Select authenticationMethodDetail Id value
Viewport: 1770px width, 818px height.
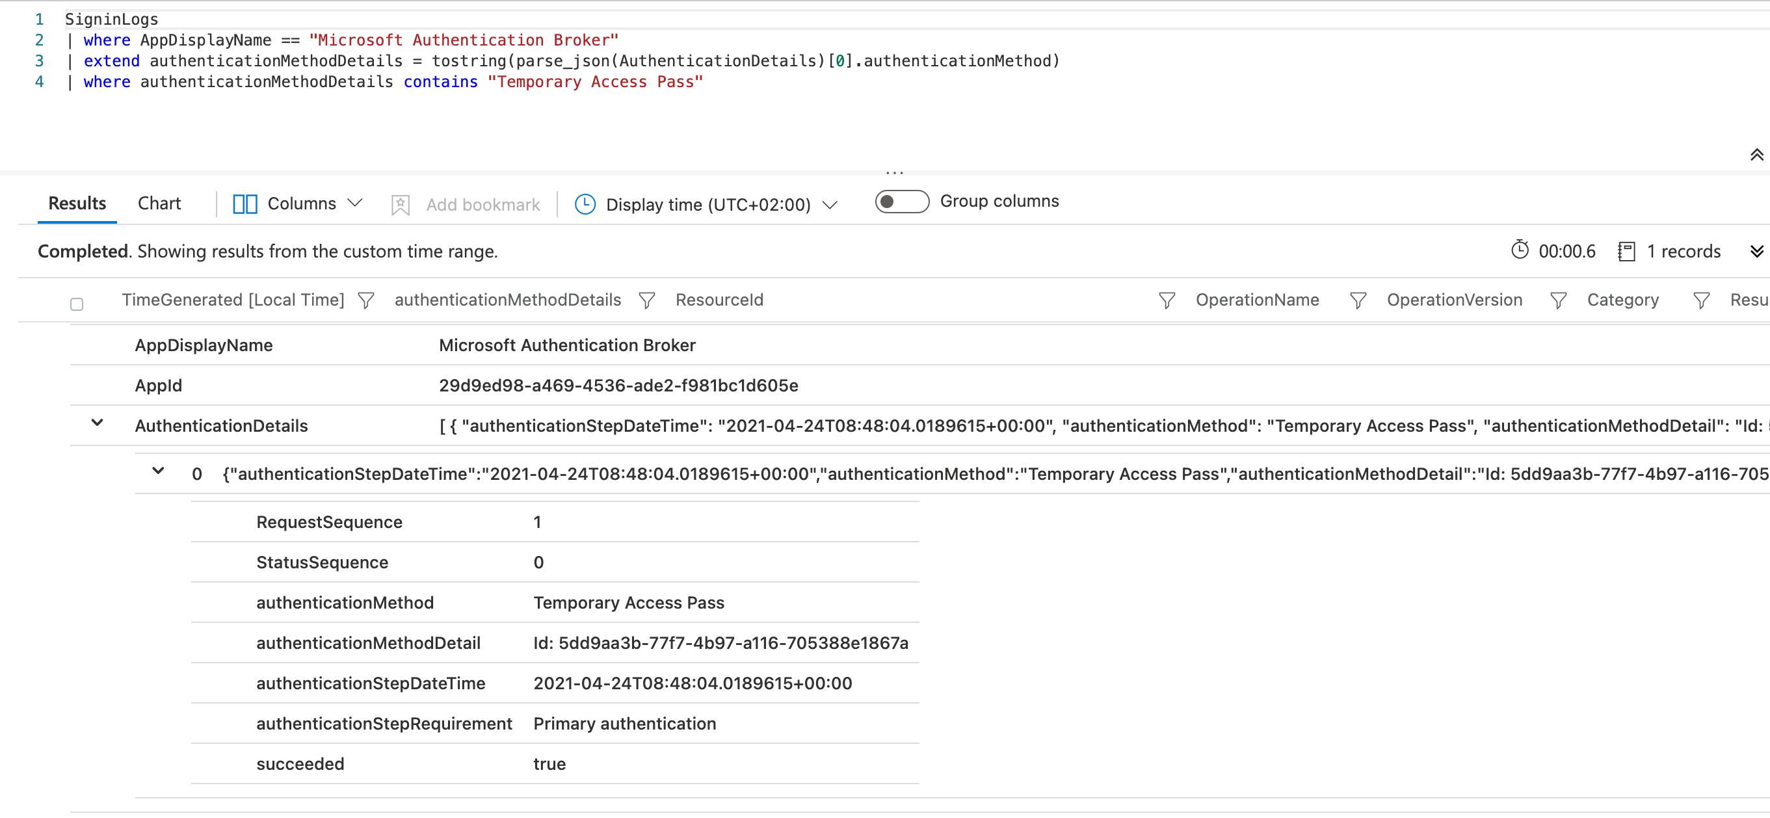[720, 643]
